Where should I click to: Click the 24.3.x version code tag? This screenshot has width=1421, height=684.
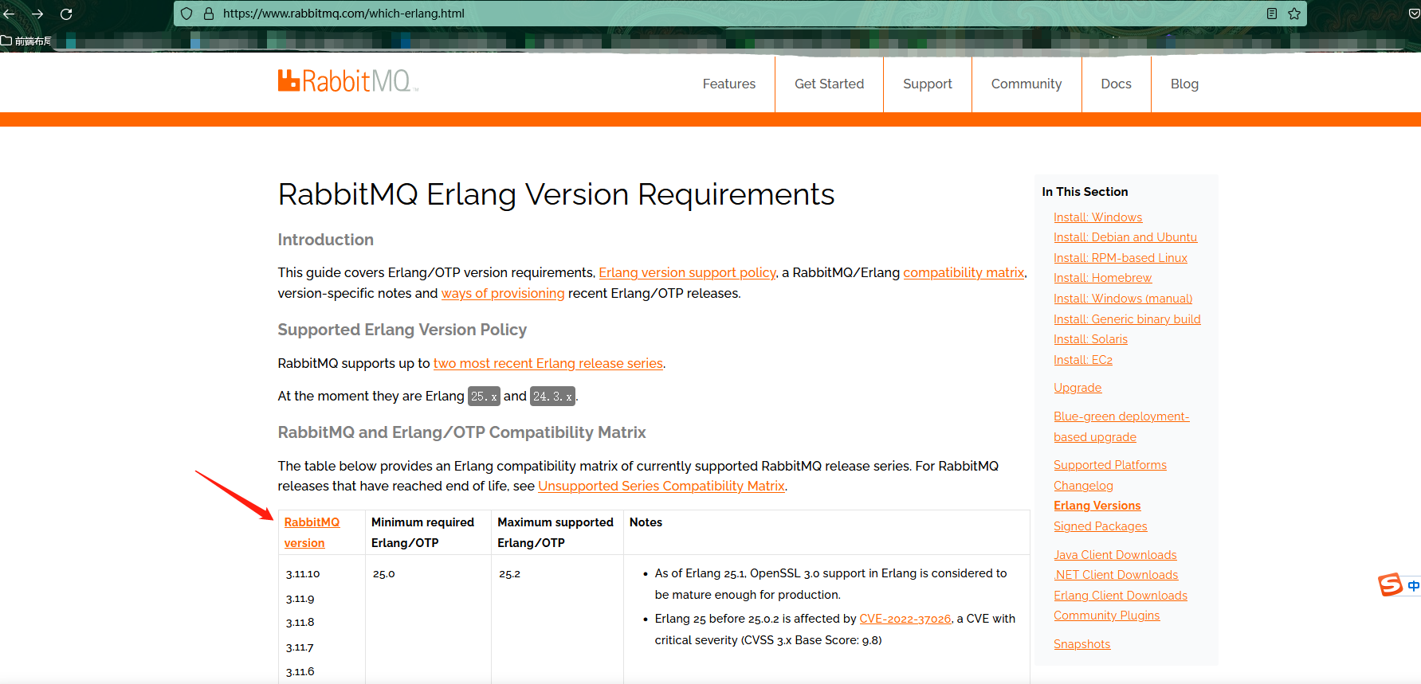click(552, 396)
